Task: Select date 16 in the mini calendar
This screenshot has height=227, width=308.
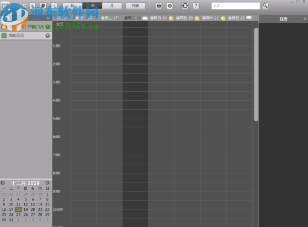Action: click(x=4, y=209)
